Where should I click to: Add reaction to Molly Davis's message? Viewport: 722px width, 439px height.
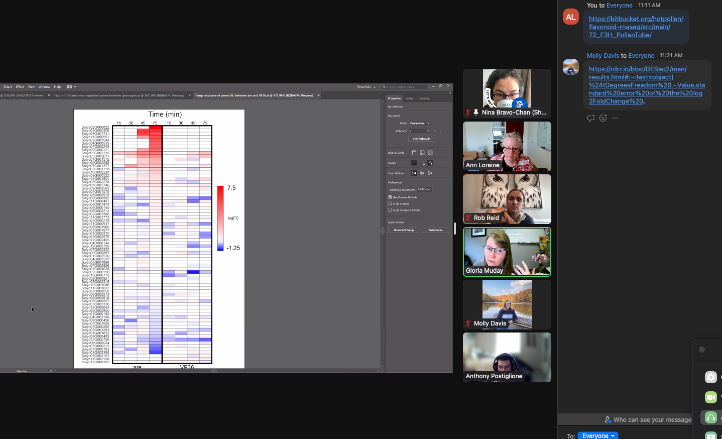(603, 118)
